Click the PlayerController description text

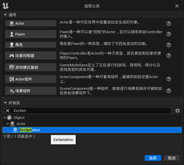[x=110, y=55]
